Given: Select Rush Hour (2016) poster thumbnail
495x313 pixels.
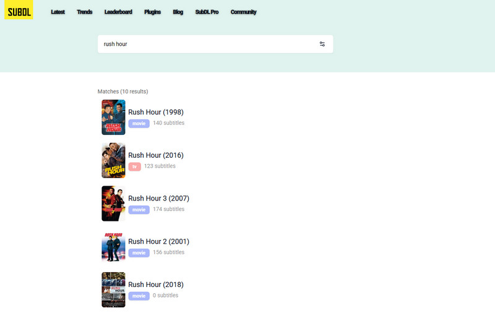Looking at the screenshot, I should tap(113, 161).
